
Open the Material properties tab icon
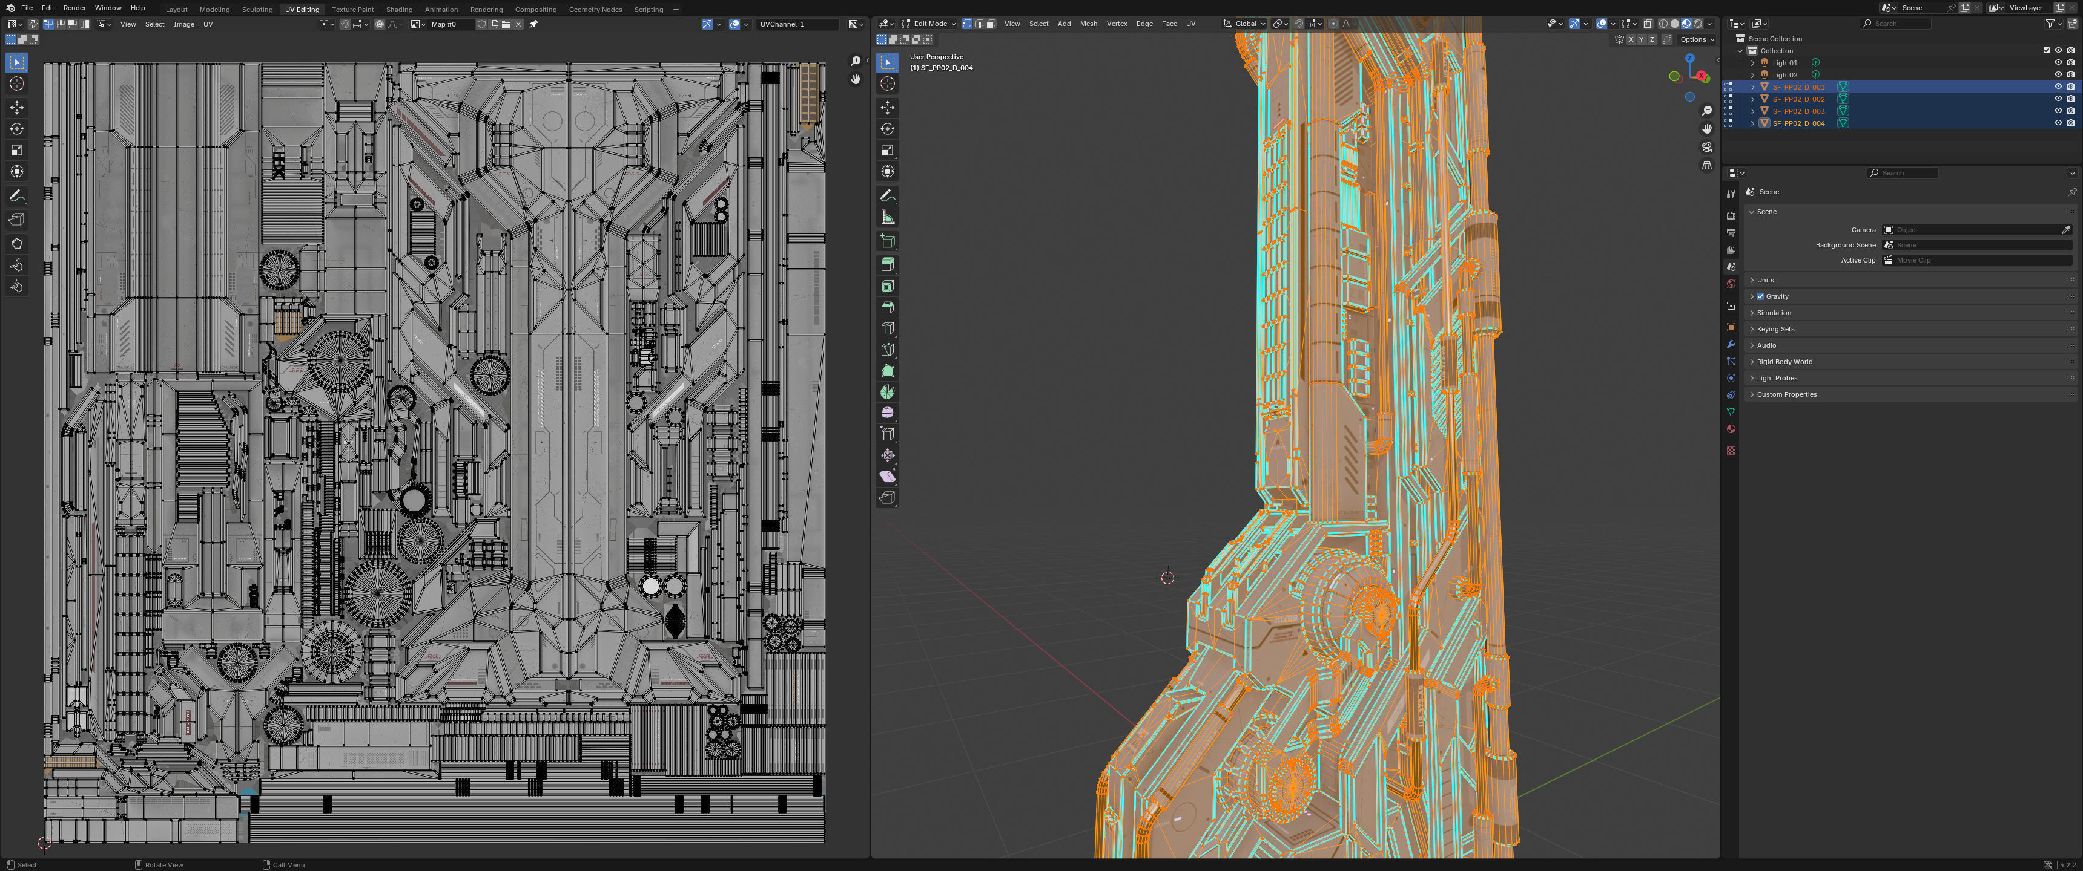(1731, 429)
